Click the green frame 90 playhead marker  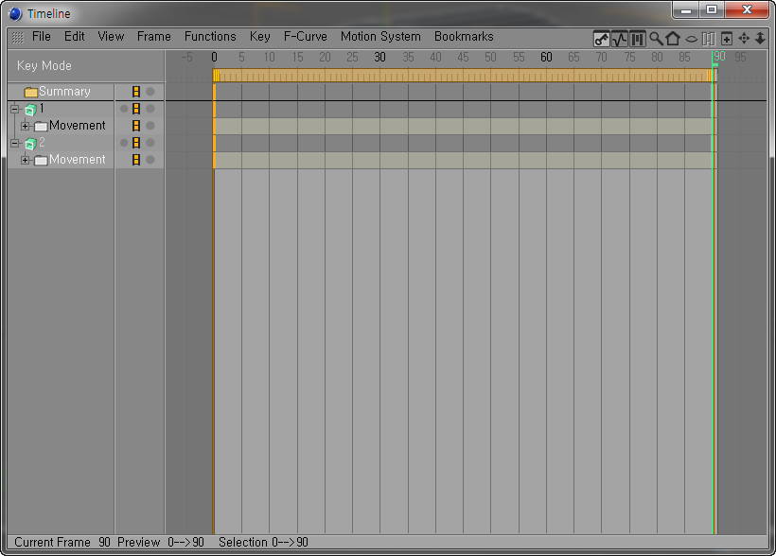[714, 65]
